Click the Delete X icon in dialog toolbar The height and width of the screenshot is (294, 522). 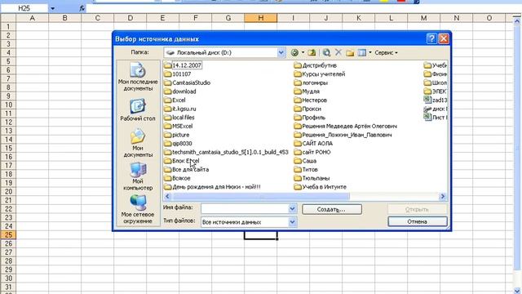pyautogui.click(x=338, y=52)
